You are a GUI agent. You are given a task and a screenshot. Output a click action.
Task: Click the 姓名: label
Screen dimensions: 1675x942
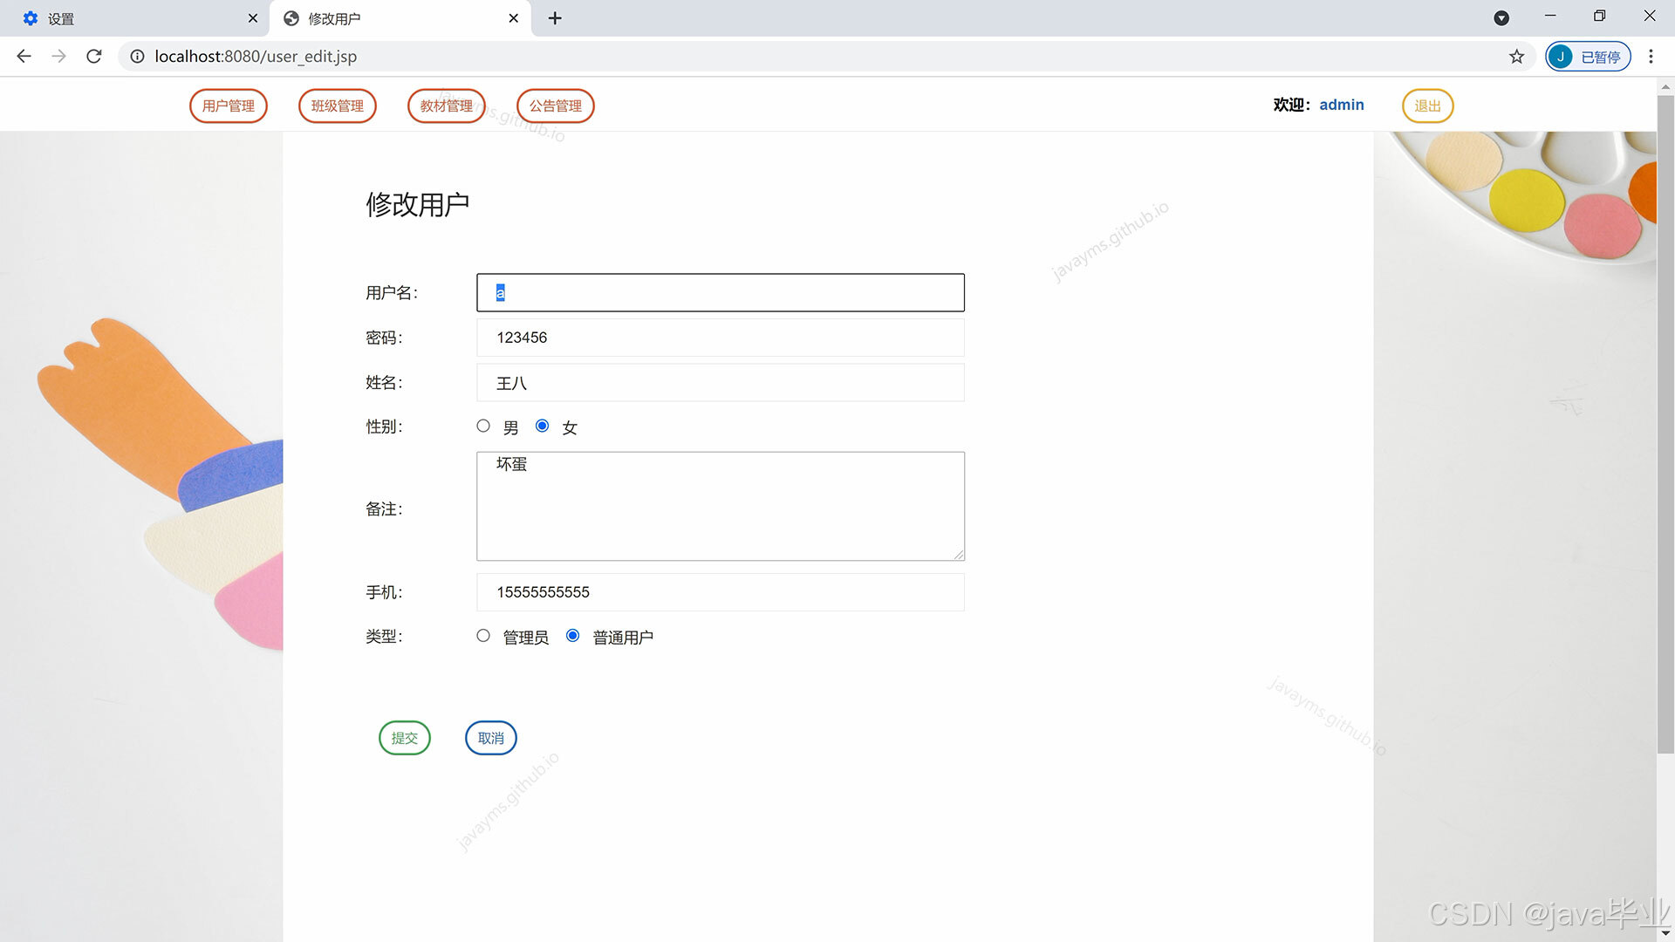click(384, 383)
